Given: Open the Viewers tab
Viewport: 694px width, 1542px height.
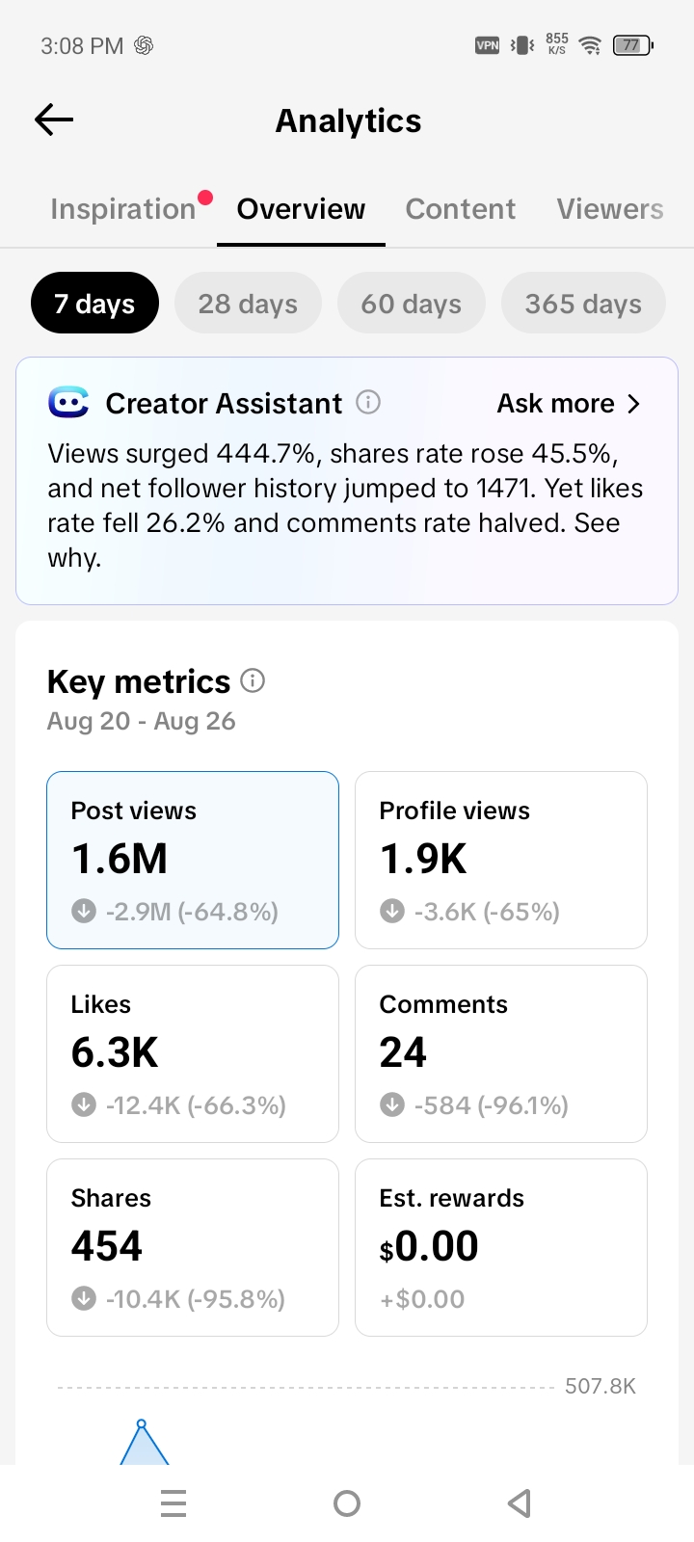Looking at the screenshot, I should coord(610,209).
